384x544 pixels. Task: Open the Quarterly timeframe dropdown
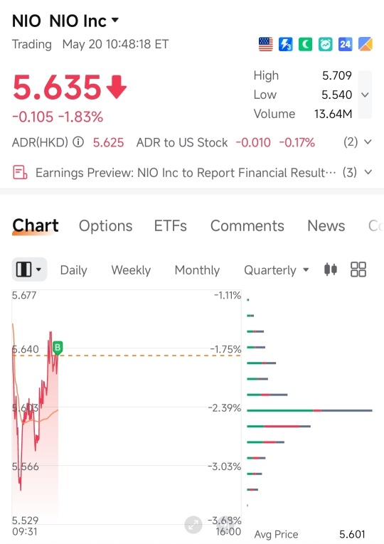coord(277,270)
